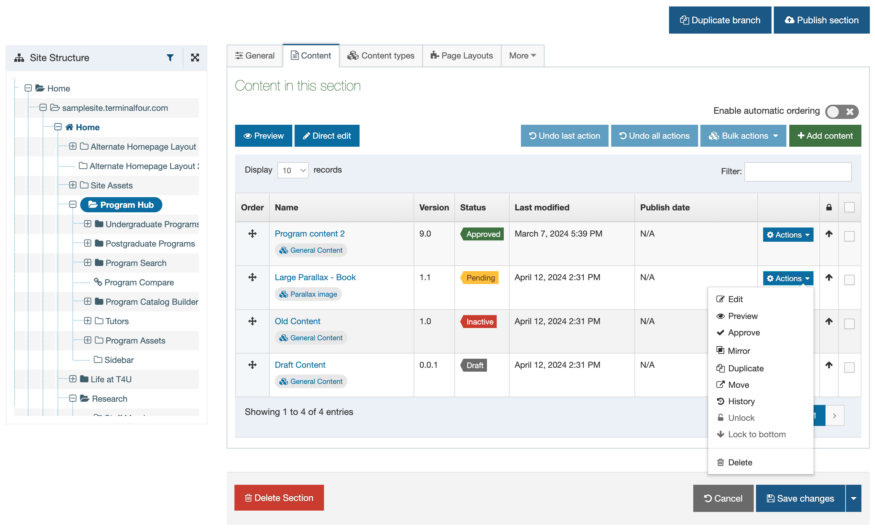The image size is (875, 530).
Task: Click the Add content button
Action: point(825,136)
